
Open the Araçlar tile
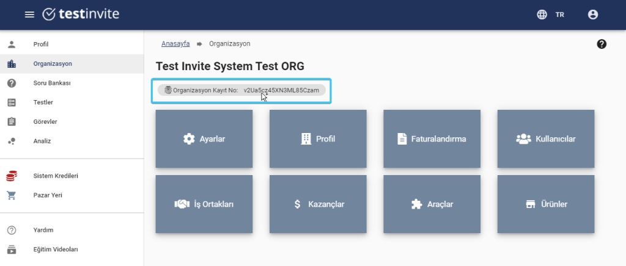coord(432,204)
